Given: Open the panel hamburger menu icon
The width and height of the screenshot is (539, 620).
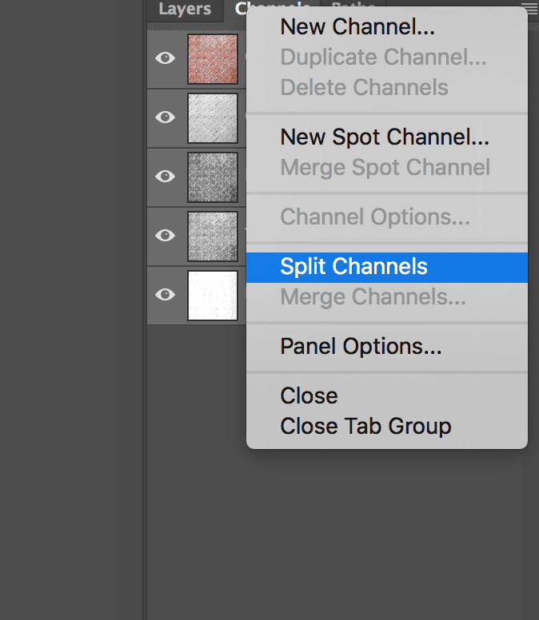Looking at the screenshot, I should (530, 7).
